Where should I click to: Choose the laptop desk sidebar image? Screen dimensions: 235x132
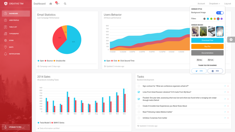pos(211,31)
